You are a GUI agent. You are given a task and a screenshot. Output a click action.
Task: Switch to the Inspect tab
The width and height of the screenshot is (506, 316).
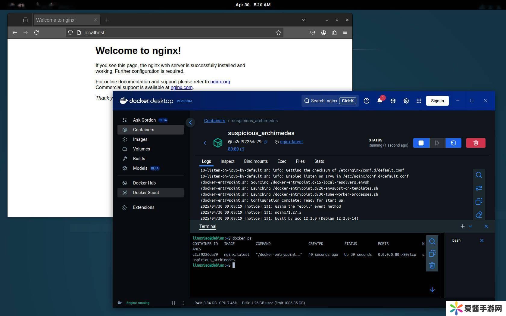pyautogui.click(x=227, y=161)
